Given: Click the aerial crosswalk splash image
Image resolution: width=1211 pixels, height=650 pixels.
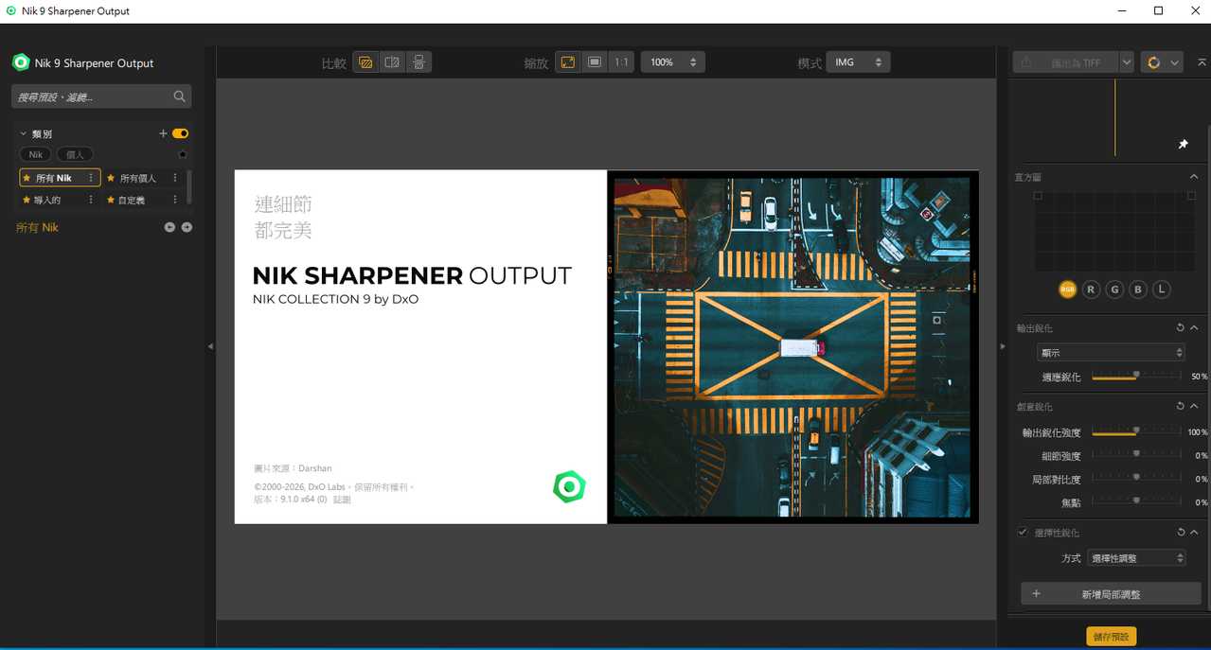Looking at the screenshot, I should [x=792, y=346].
